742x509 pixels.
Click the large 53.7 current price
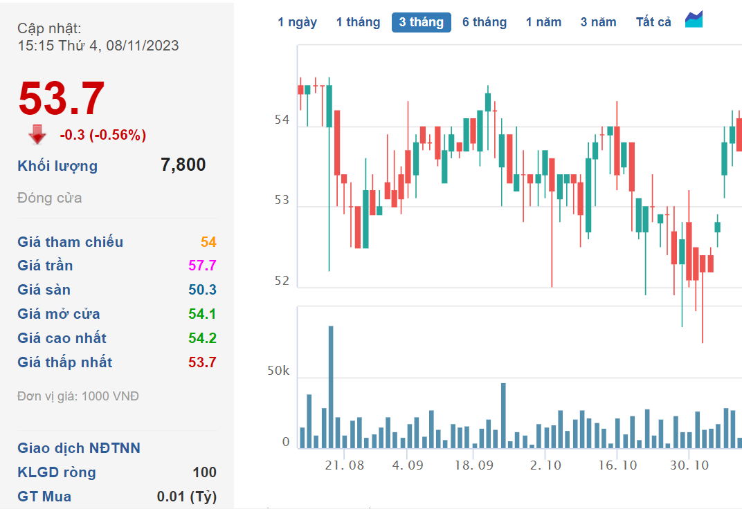coord(62,98)
